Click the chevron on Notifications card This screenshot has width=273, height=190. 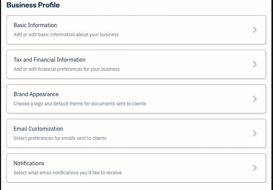(x=254, y=168)
